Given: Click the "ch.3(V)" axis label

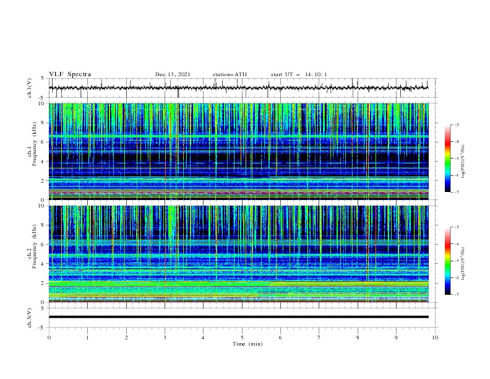Looking at the screenshot, I should [x=30, y=318].
